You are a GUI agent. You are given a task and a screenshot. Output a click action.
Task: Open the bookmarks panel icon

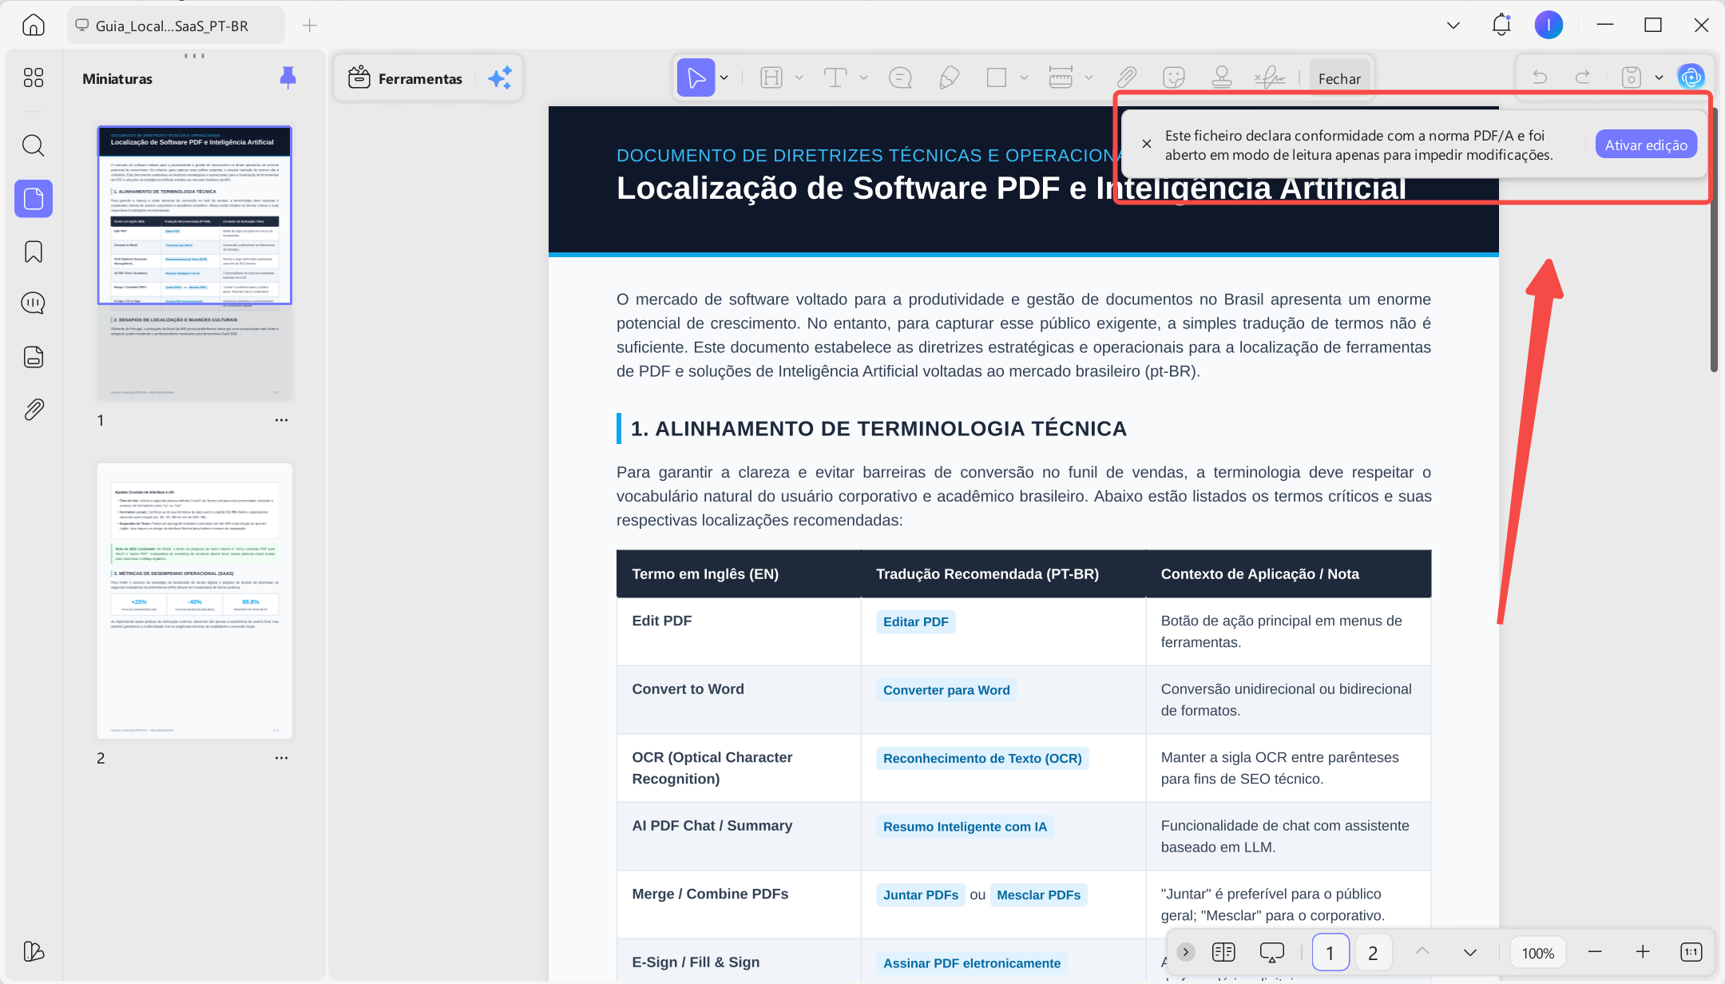pyautogui.click(x=34, y=252)
